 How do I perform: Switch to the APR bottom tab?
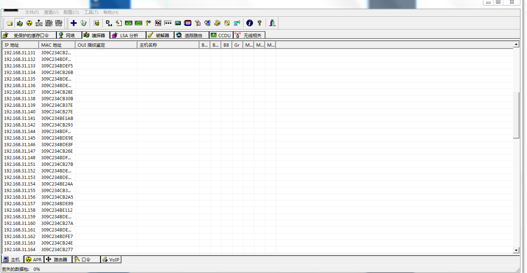tap(34, 260)
